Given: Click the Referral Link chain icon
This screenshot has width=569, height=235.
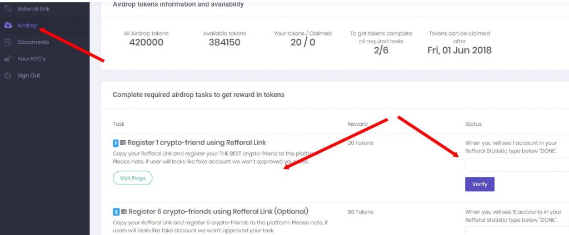Looking at the screenshot, I should coord(8,8).
